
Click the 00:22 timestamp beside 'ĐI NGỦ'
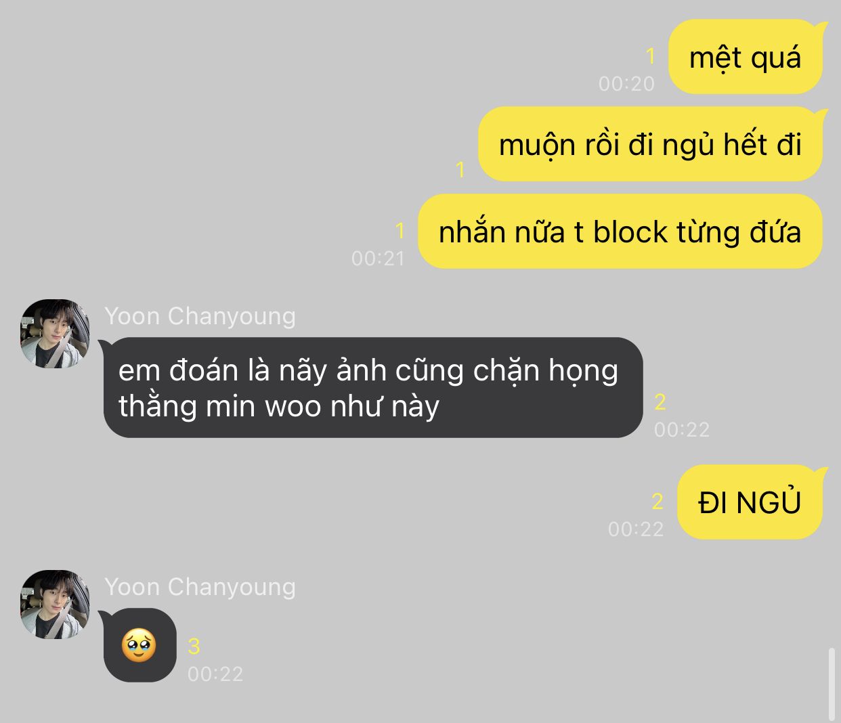point(636,529)
